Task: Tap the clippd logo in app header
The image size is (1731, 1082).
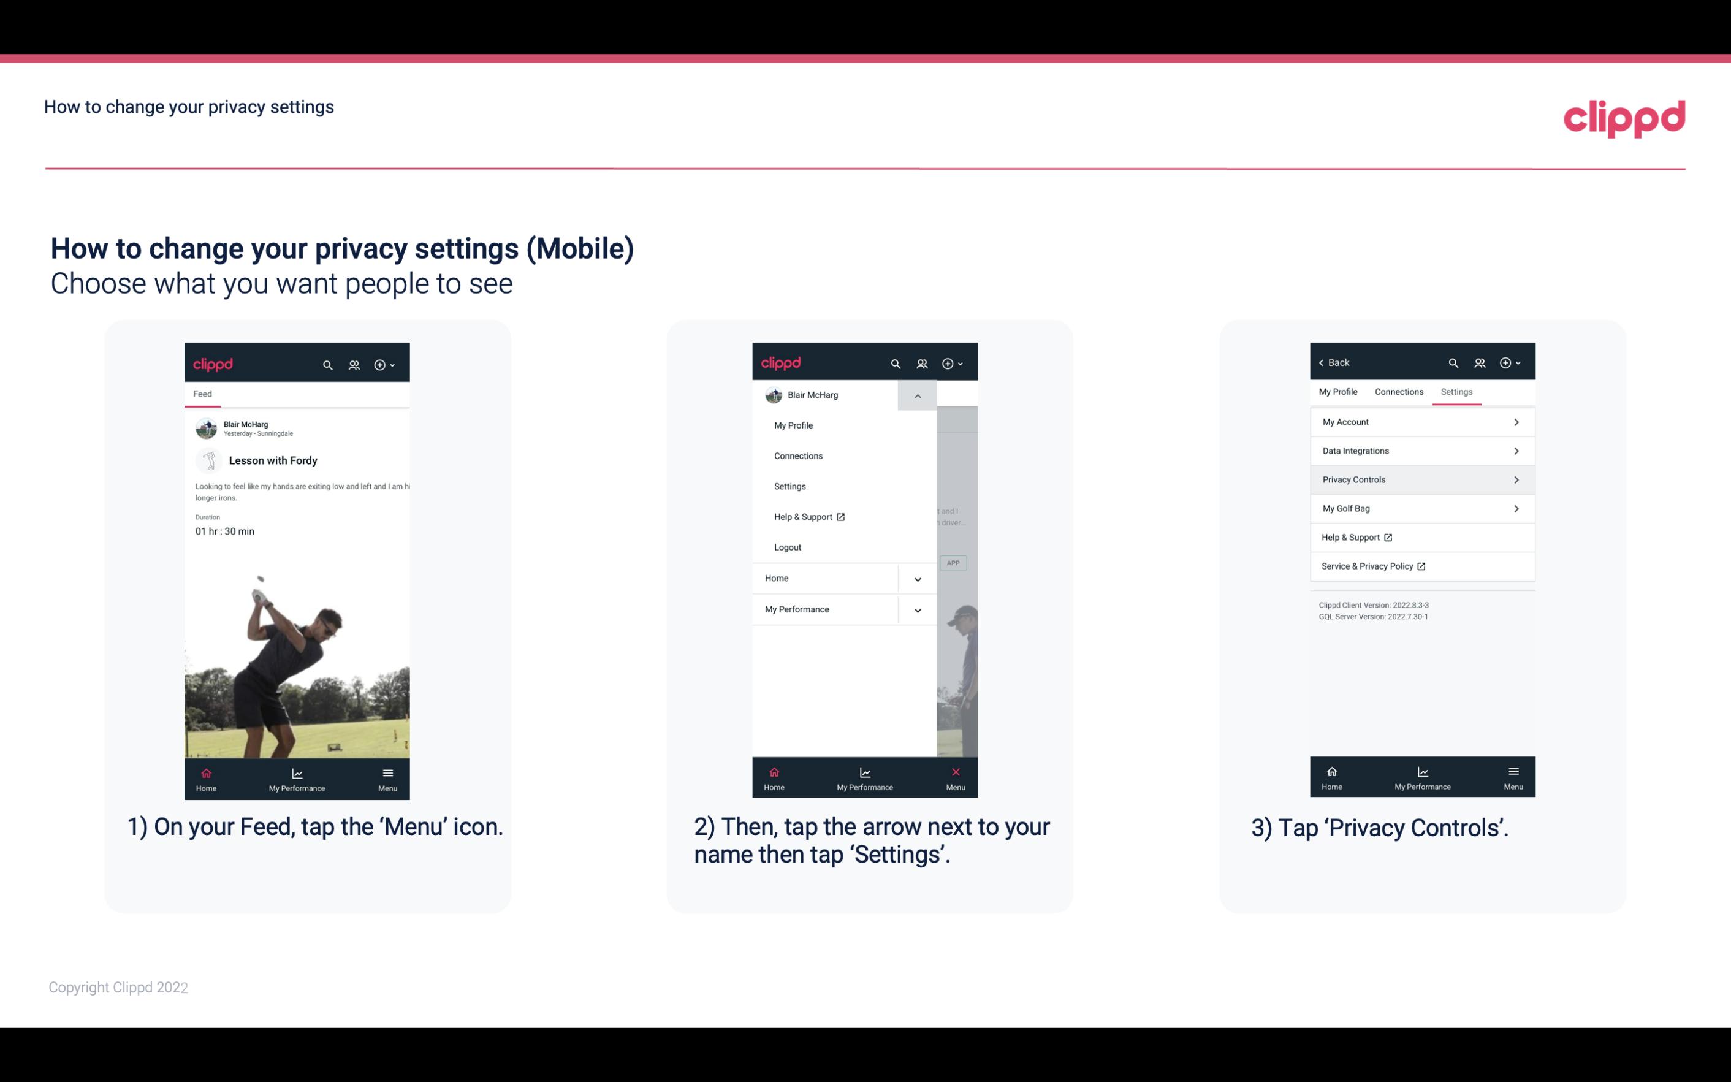Action: 215,362
